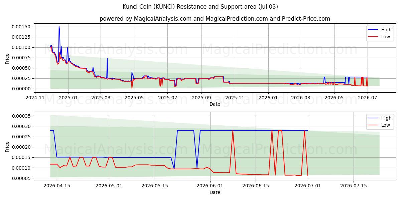Click the bottom chart x-axis label 2026-06-01

point(210,186)
